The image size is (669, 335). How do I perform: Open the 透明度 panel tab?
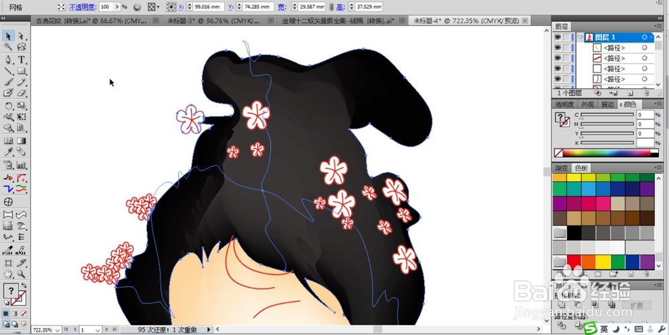tap(565, 104)
